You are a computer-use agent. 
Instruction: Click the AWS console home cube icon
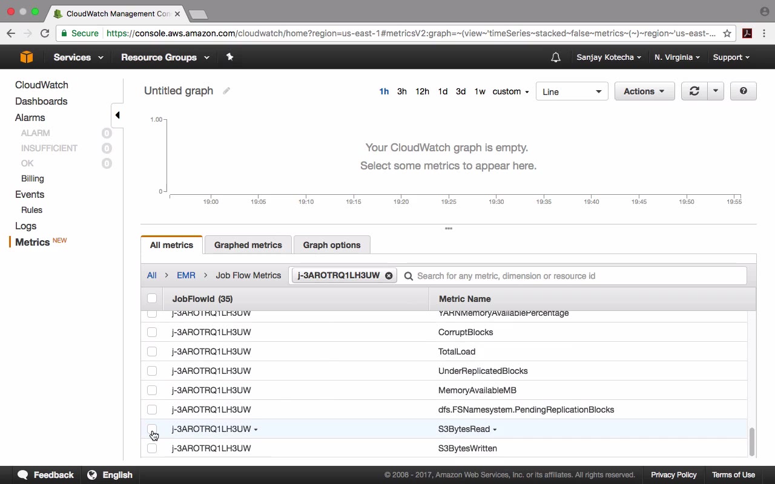(x=26, y=57)
